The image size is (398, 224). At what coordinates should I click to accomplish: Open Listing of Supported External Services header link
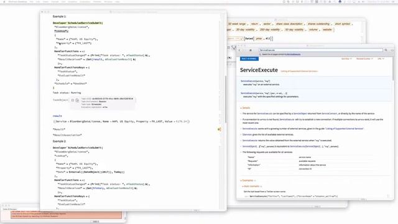pos(299,71)
